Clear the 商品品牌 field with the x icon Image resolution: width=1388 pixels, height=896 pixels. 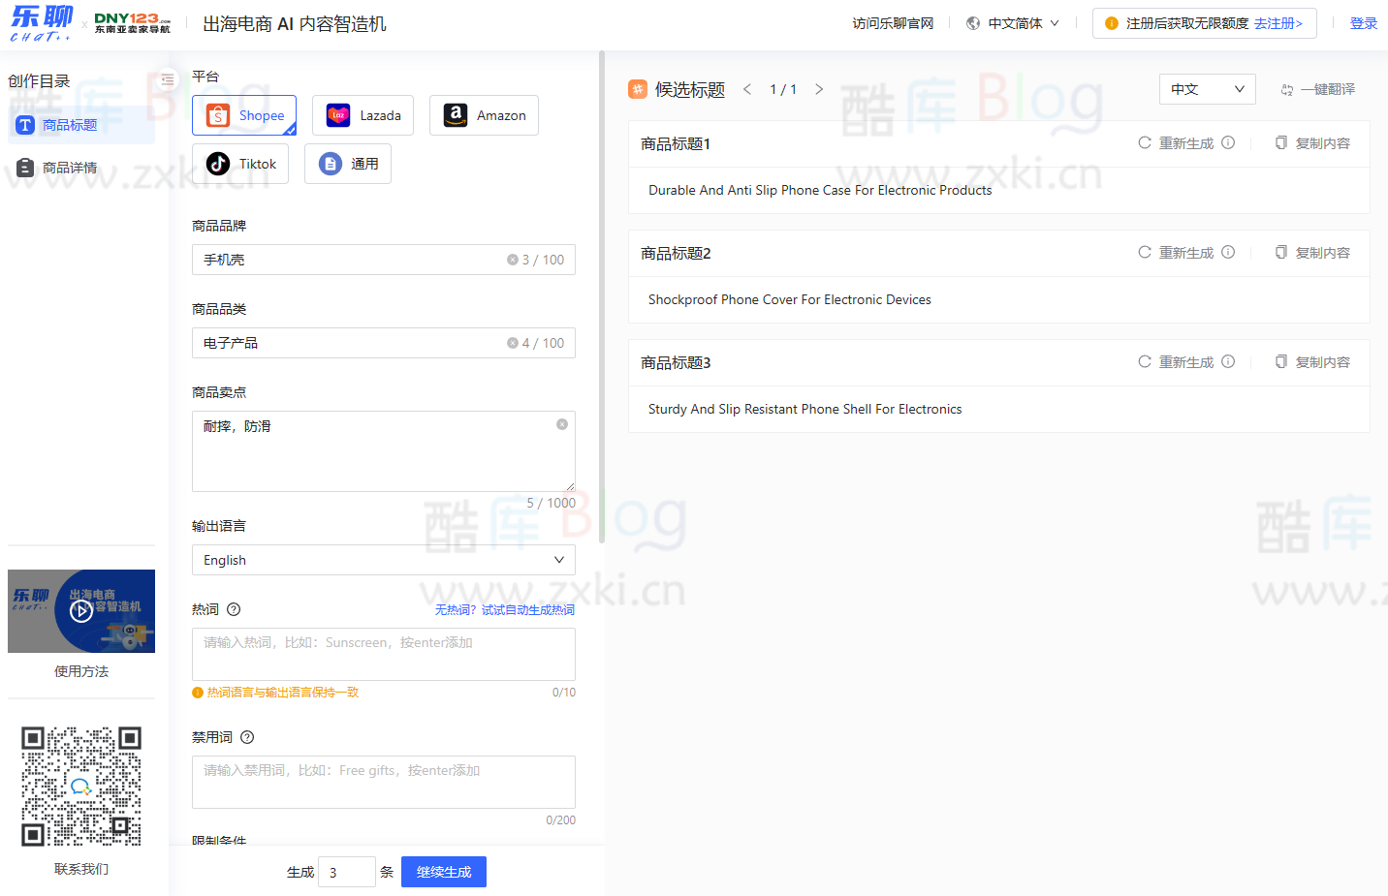(x=513, y=259)
